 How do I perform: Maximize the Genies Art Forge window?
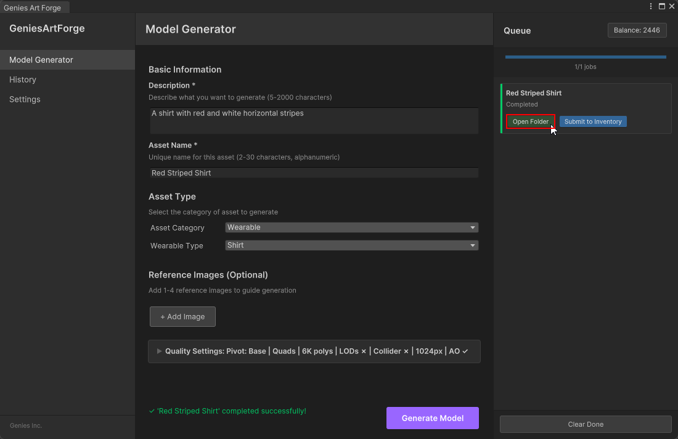click(662, 6)
